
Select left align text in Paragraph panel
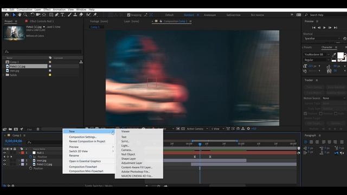pos(306,142)
